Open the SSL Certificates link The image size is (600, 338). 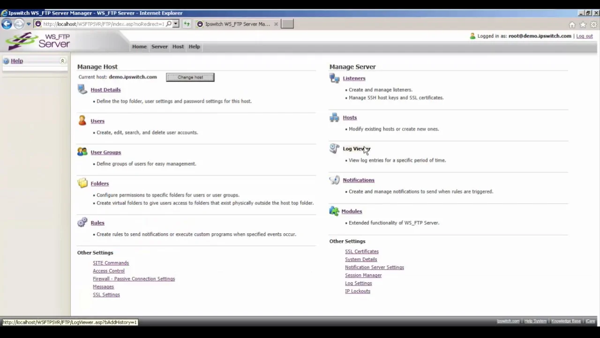(362, 252)
